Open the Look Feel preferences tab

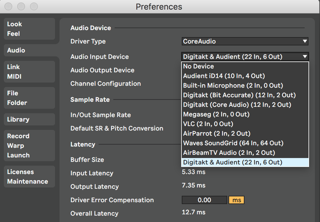coord(29,29)
